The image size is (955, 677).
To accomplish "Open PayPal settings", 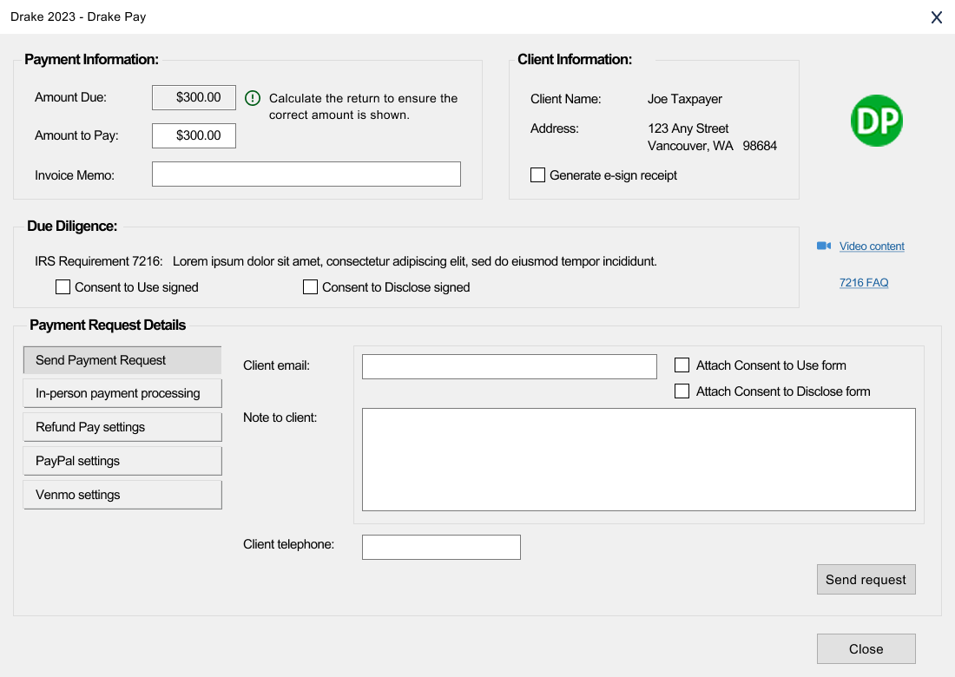I will coord(122,461).
